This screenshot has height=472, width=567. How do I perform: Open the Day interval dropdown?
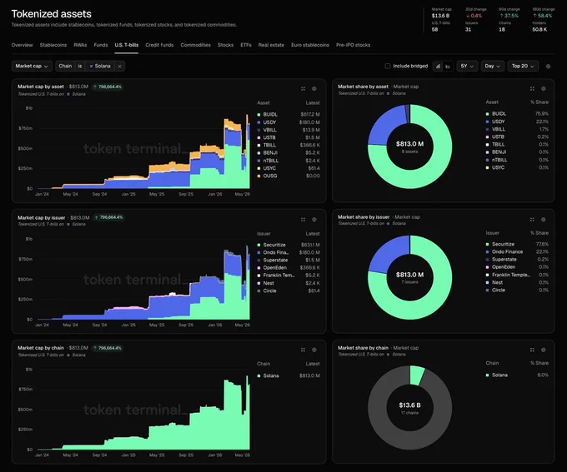[x=492, y=66]
